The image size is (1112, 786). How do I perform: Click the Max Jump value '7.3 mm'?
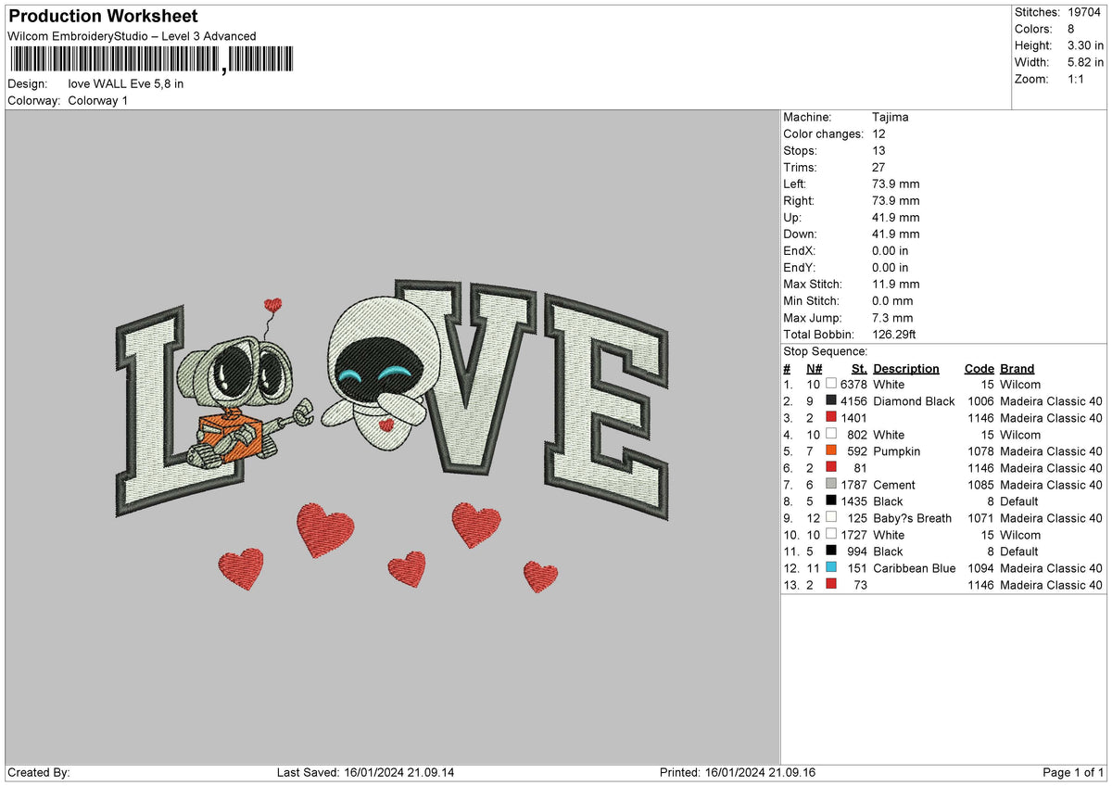pyautogui.click(x=892, y=317)
